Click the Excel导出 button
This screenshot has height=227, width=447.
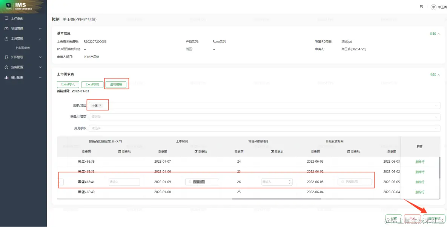coord(92,85)
